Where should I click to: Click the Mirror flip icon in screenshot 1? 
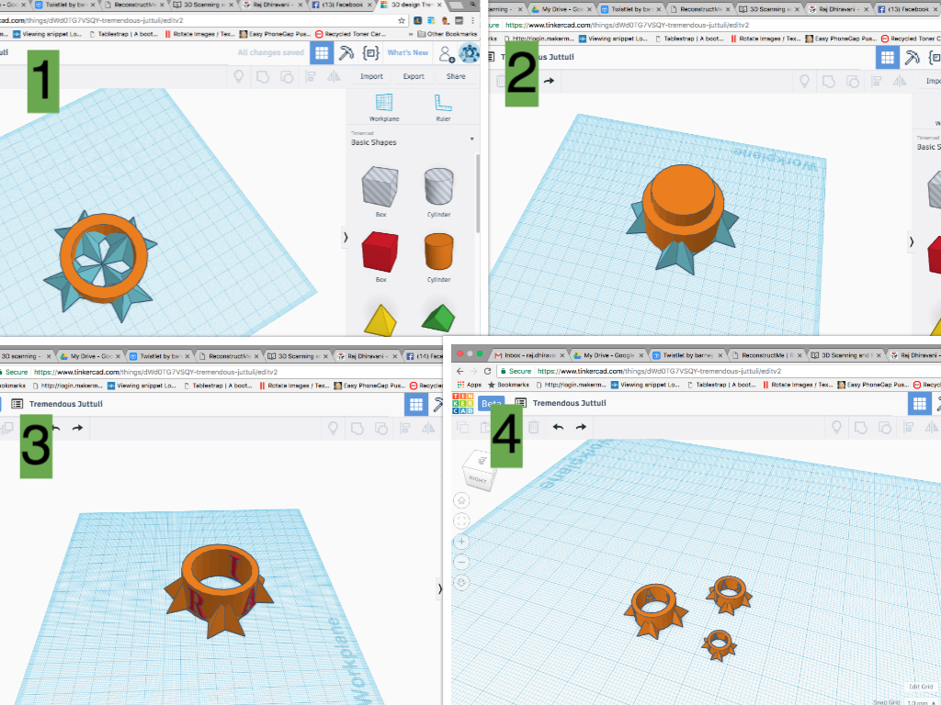coord(334,77)
